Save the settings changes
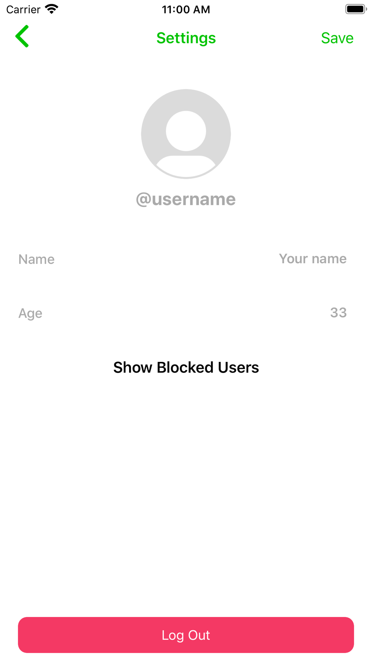This screenshot has width=372, height=662. coord(337,38)
